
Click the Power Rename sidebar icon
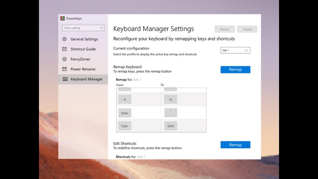64,69
